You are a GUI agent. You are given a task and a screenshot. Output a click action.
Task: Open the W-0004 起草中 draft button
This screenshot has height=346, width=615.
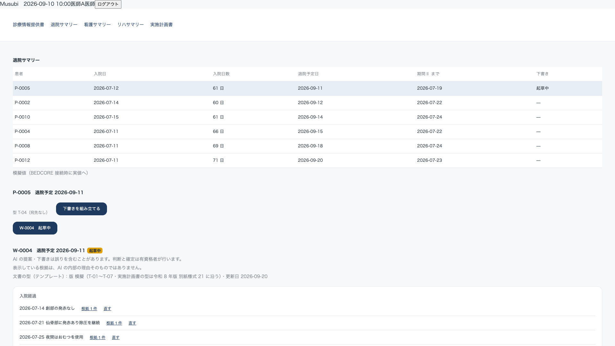[x=35, y=228]
